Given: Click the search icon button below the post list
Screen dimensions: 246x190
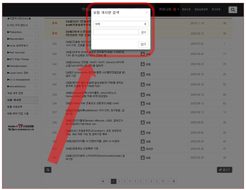Looking at the screenshot, I should (48, 170).
